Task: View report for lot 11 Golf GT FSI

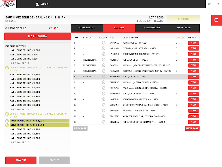Action: pos(194,99)
